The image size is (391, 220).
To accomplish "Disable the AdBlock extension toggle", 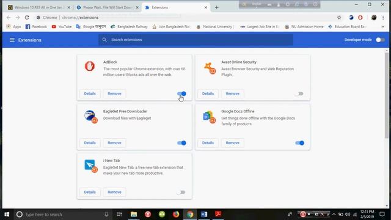I will [181, 94].
